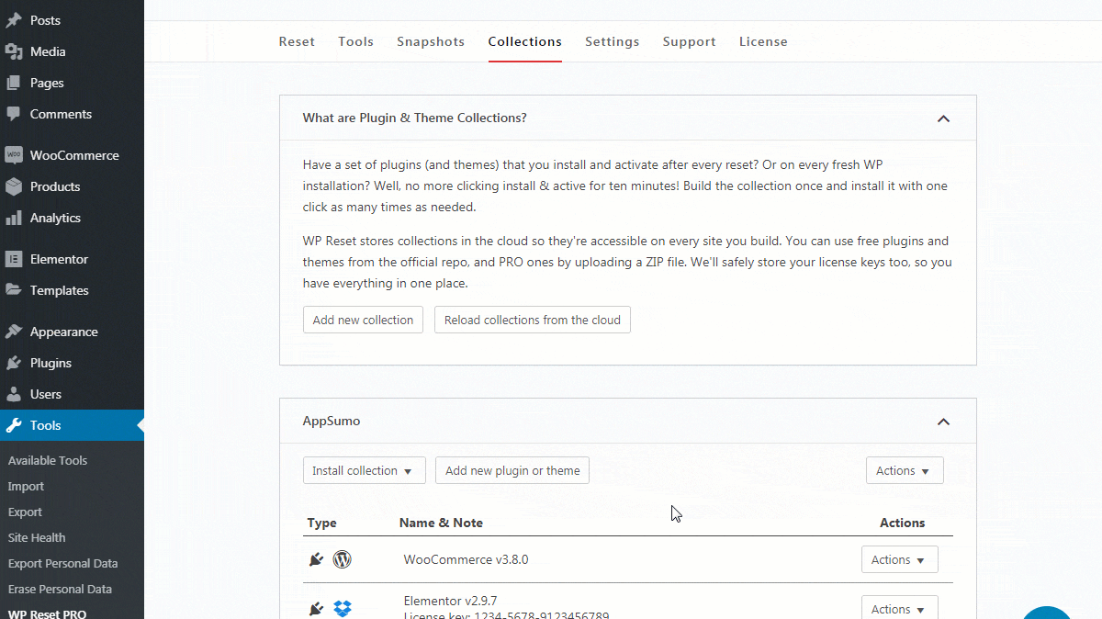Click the WordPress logo beside WooCommerce v3.8.0
Viewport: 1102px width, 619px height.
point(342,559)
